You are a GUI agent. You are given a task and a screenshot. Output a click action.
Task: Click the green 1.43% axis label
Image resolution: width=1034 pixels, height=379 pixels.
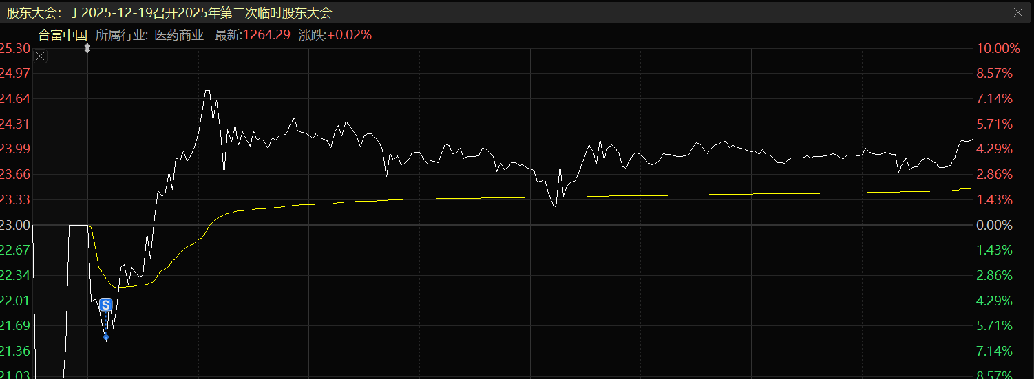click(x=995, y=250)
